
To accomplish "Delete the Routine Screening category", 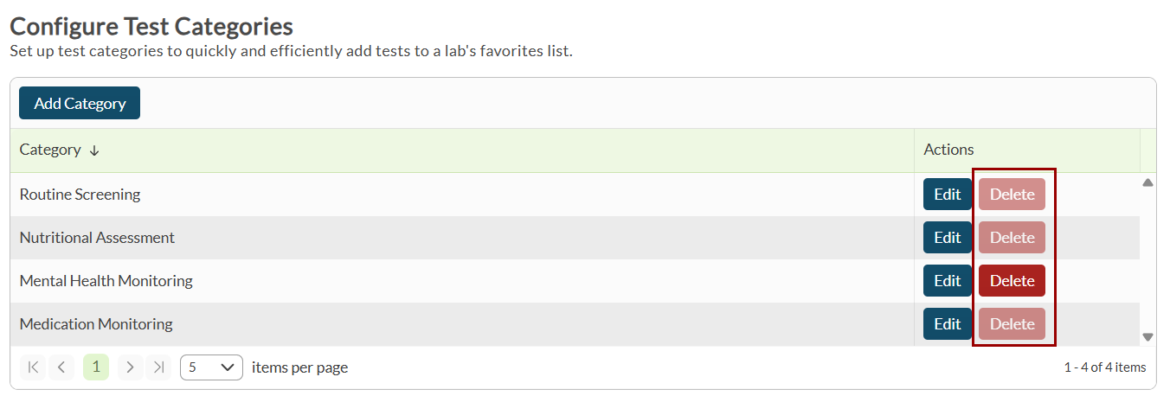I will pyautogui.click(x=1012, y=195).
